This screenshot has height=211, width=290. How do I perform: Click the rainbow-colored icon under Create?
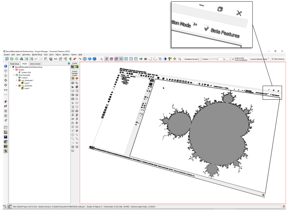77,67
